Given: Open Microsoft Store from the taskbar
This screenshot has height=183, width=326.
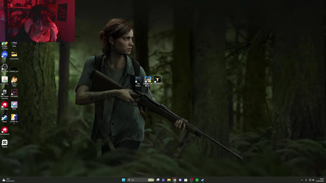Looking at the screenshot, I should point(186,180).
